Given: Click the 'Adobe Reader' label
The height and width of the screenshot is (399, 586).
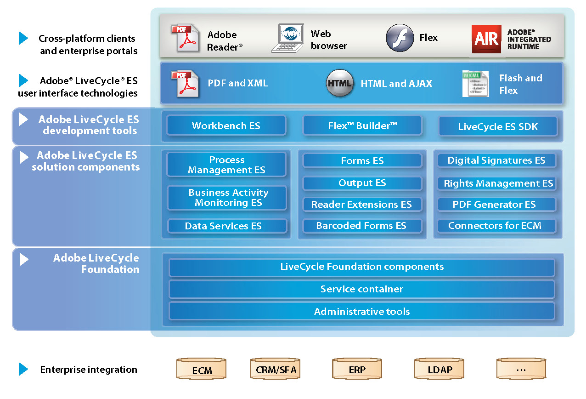Looking at the screenshot, I should 225,40.
